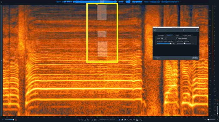Screen dimensions: 219x122
Task: Select the zoom tool magnifier icon
Action: 92,120
